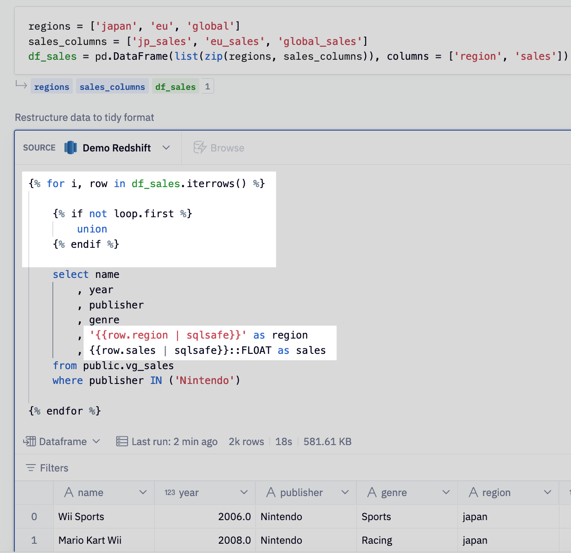Open the name column header dropdown
The height and width of the screenshot is (553, 571).
144,492
